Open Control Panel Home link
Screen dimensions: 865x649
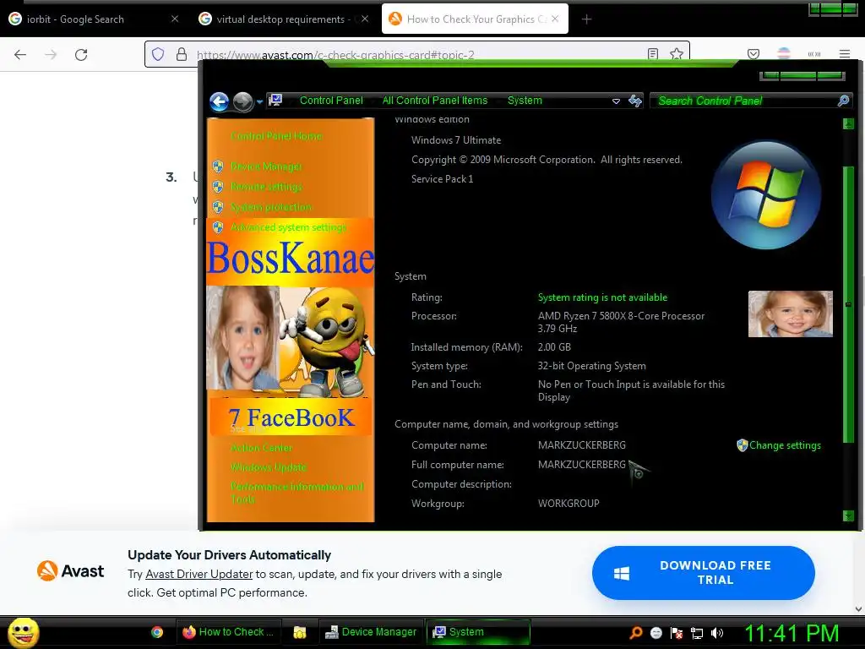276,136
